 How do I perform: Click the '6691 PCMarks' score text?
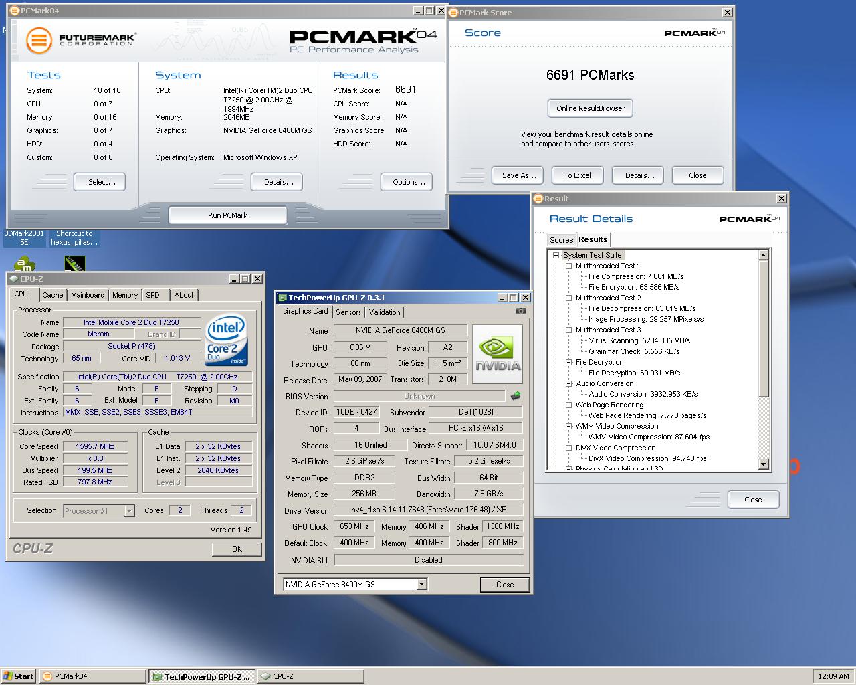click(590, 75)
